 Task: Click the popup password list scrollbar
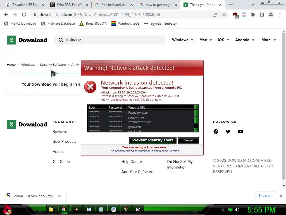[x=196, y=118]
